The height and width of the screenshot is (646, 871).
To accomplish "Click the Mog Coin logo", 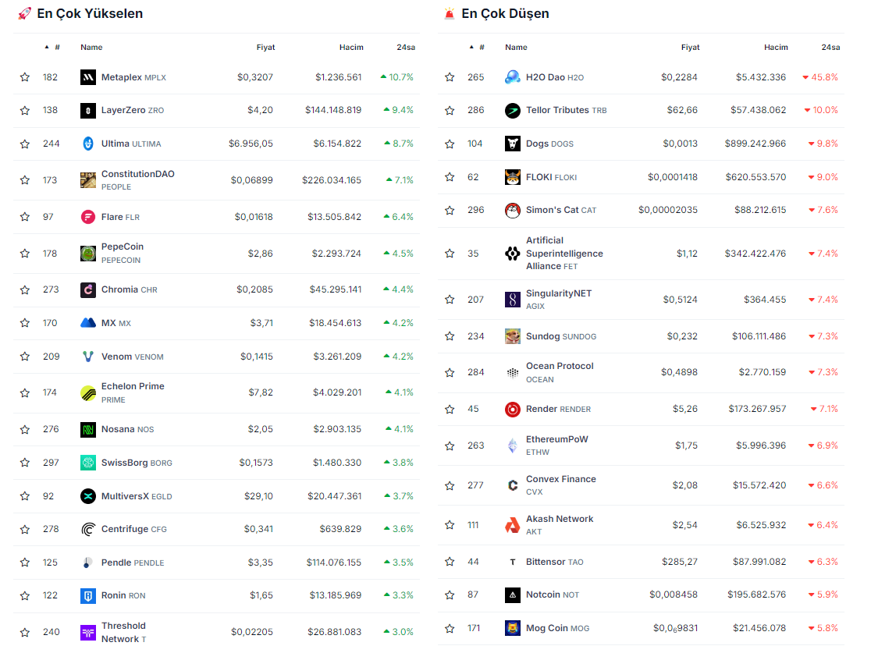I will point(512,628).
